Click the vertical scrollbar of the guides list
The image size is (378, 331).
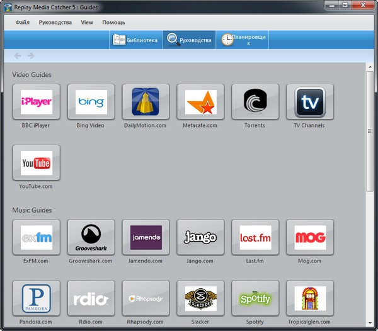(x=369, y=131)
